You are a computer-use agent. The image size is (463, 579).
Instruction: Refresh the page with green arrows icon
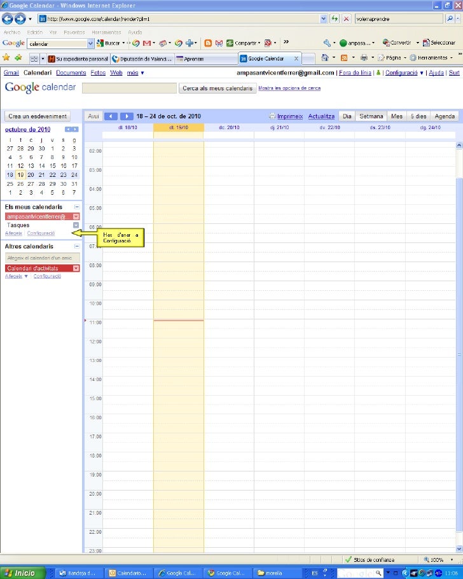point(335,18)
